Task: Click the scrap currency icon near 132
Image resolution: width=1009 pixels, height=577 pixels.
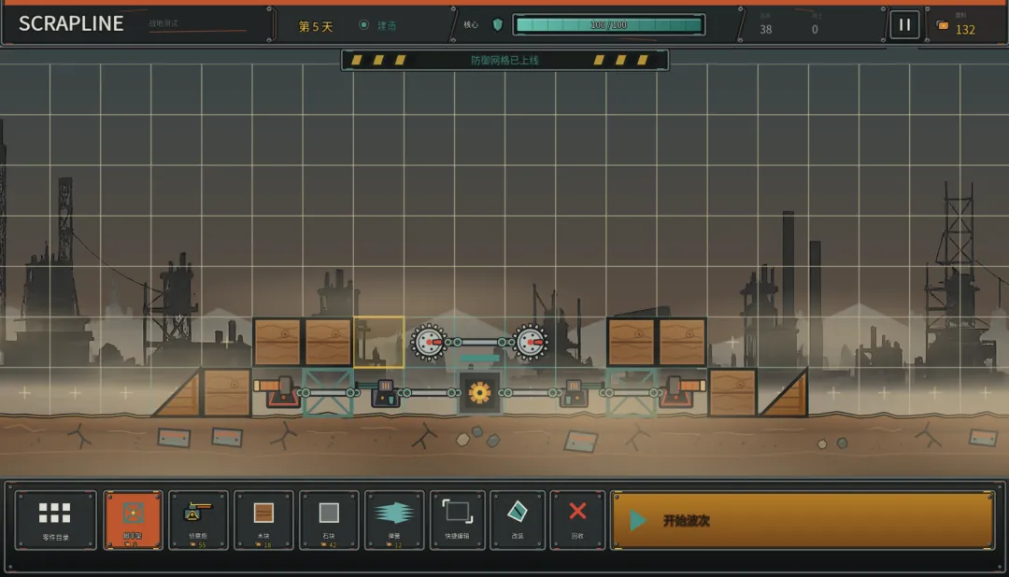Action: point(943,26)
